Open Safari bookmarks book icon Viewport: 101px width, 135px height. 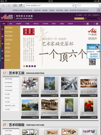tap(15, 5)
